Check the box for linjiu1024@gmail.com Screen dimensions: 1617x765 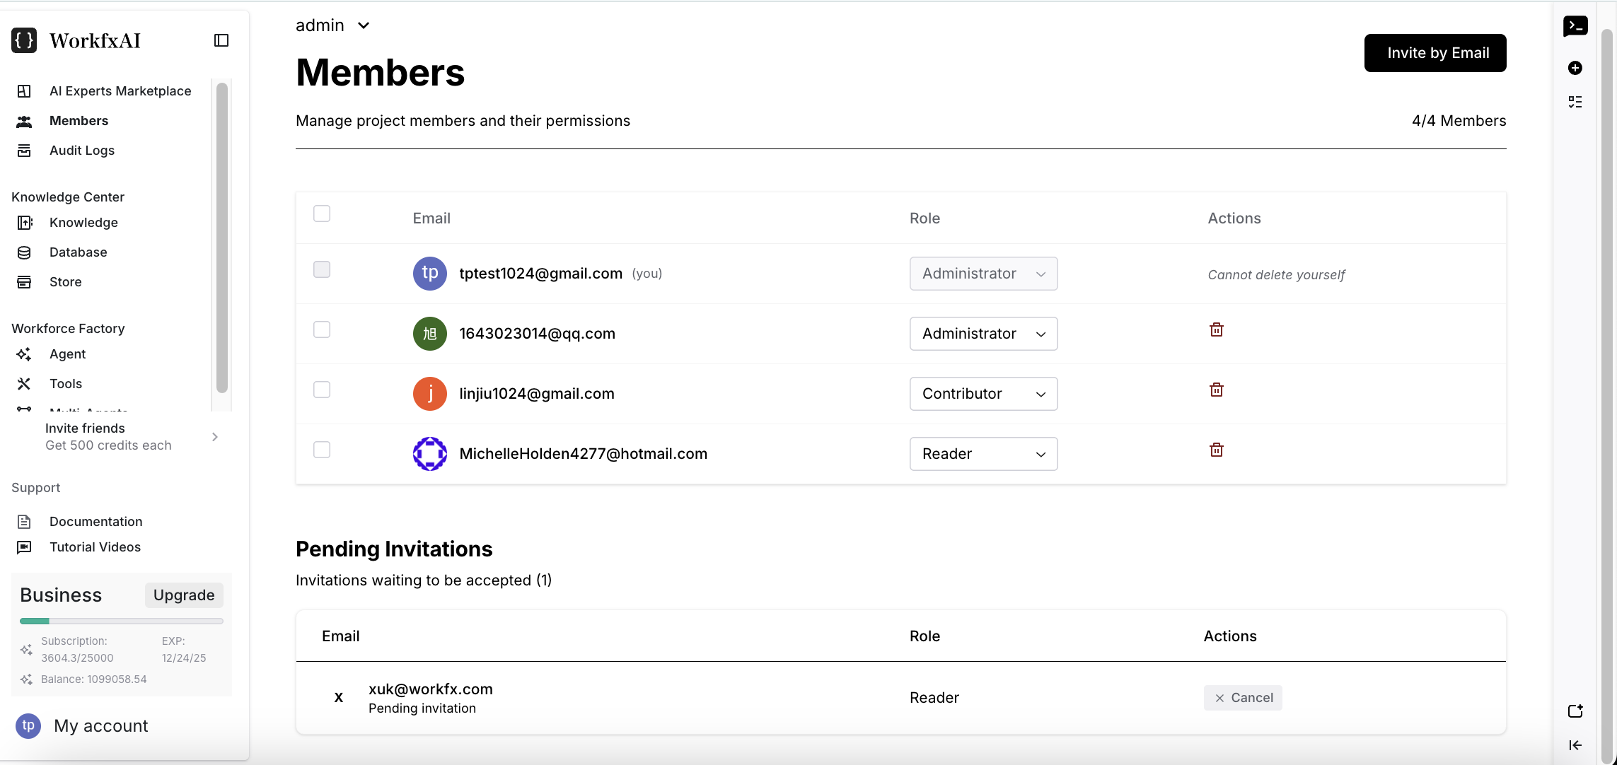(x=322, y=390)
